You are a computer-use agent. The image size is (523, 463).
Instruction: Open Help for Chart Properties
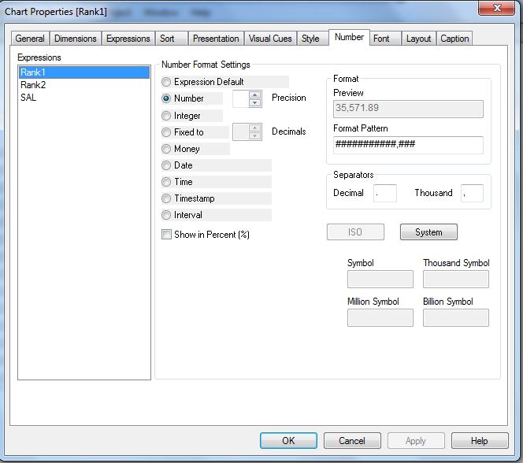point(480,441)
